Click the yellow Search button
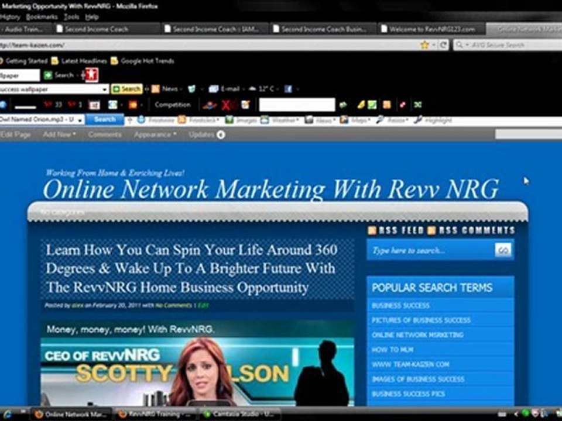This screenshot has width=562, height=421. tap(127, 89)
